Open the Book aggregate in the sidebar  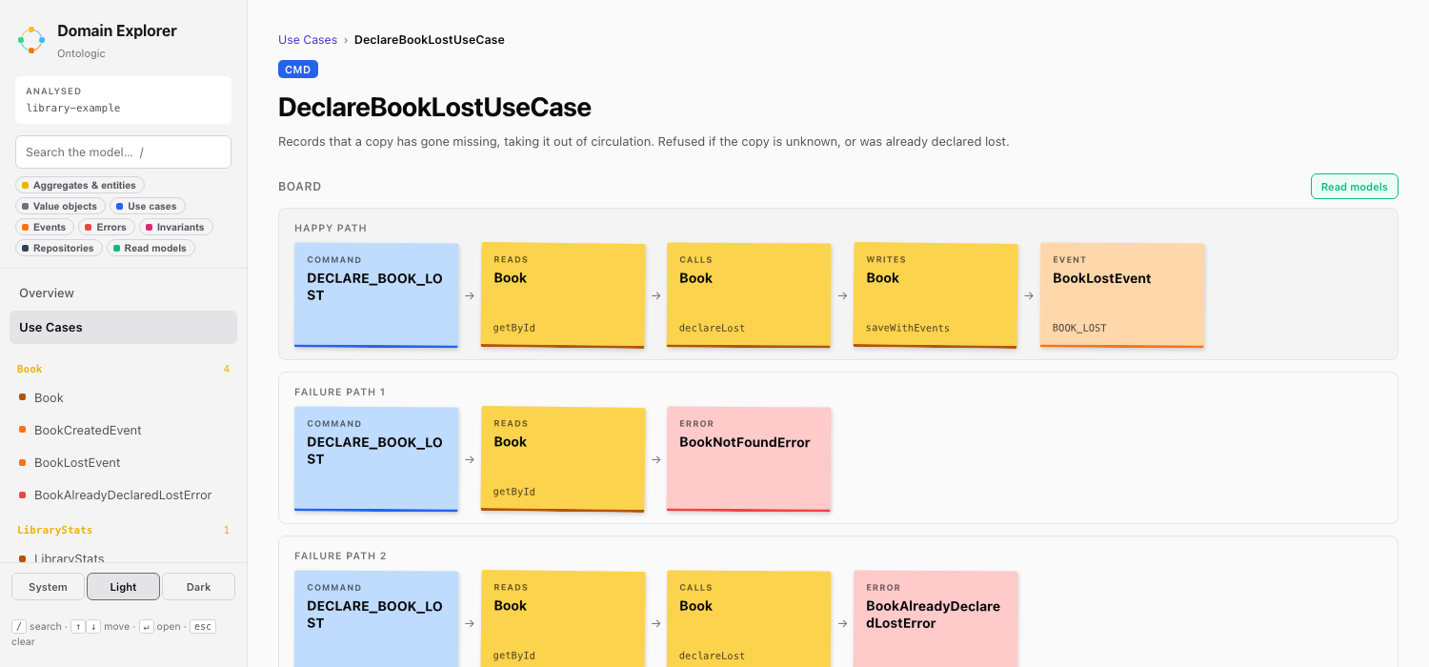pyautogui.click(x=123, y=397)
